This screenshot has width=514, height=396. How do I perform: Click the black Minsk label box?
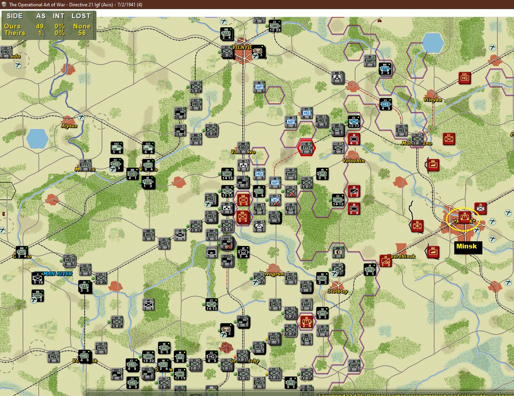(x=468, y=248)
